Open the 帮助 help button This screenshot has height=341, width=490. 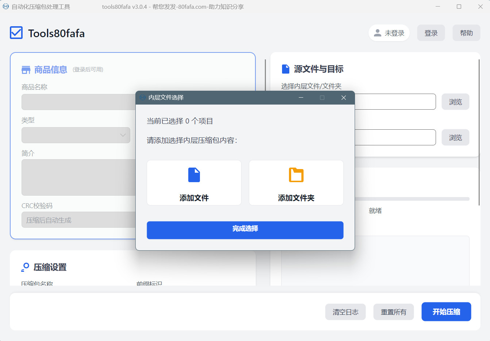(466, 33)
